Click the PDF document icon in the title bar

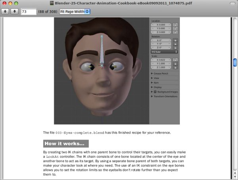pos(52,3)
